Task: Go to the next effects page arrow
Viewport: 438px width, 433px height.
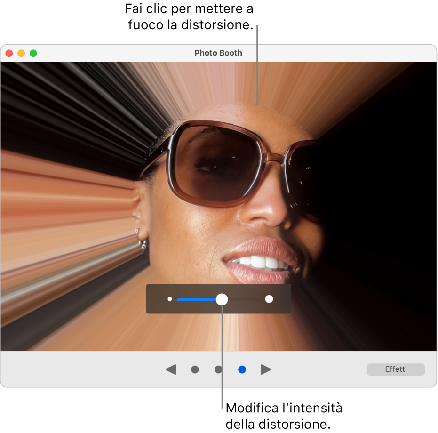Action: point(266,369)
